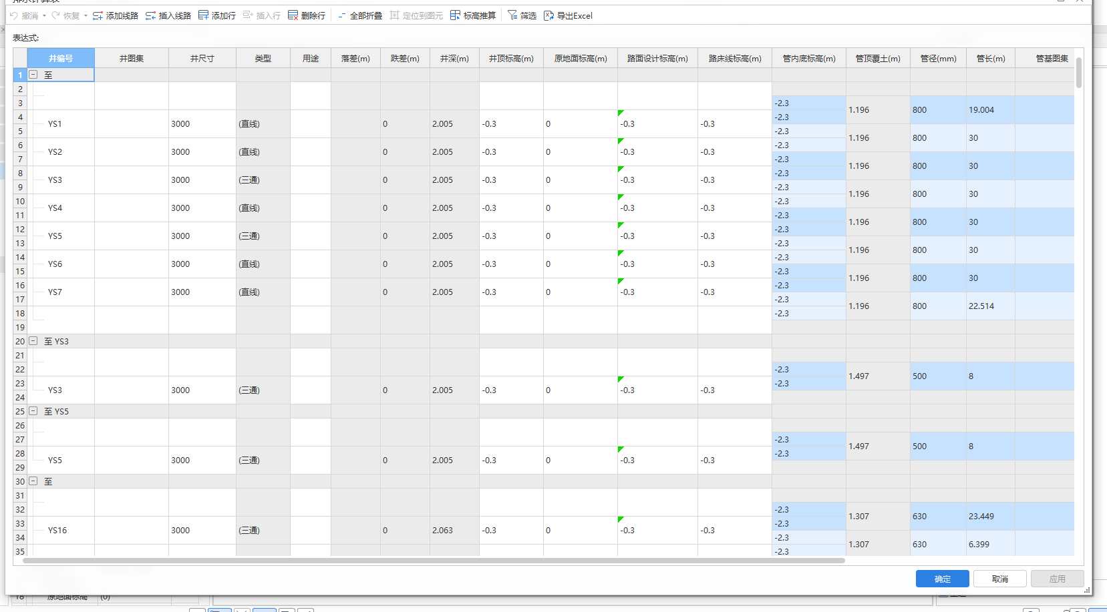
Task: Click 删除行 delete row tool
Action: [x=306, y=15]
